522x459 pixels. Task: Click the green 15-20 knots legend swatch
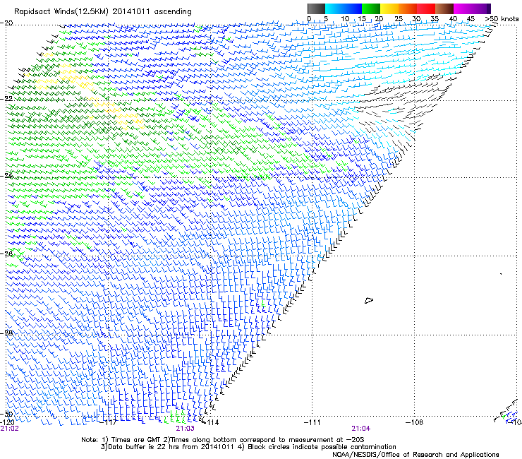[x=371, y=8]
